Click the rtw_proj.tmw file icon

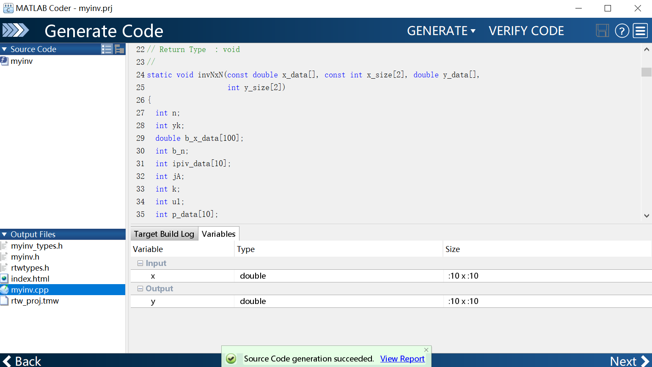click(x=4, y=301)
